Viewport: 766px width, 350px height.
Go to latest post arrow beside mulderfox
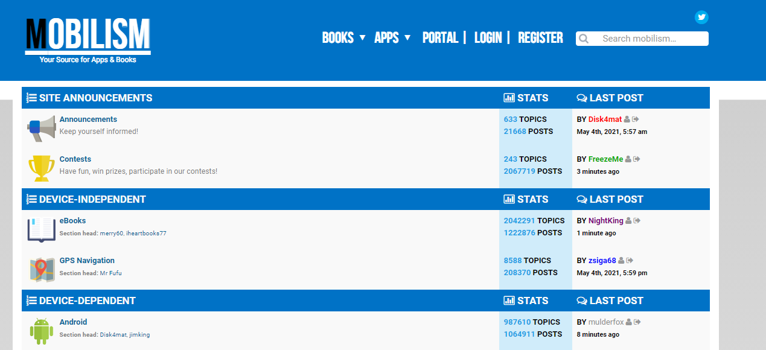point(638,322)
